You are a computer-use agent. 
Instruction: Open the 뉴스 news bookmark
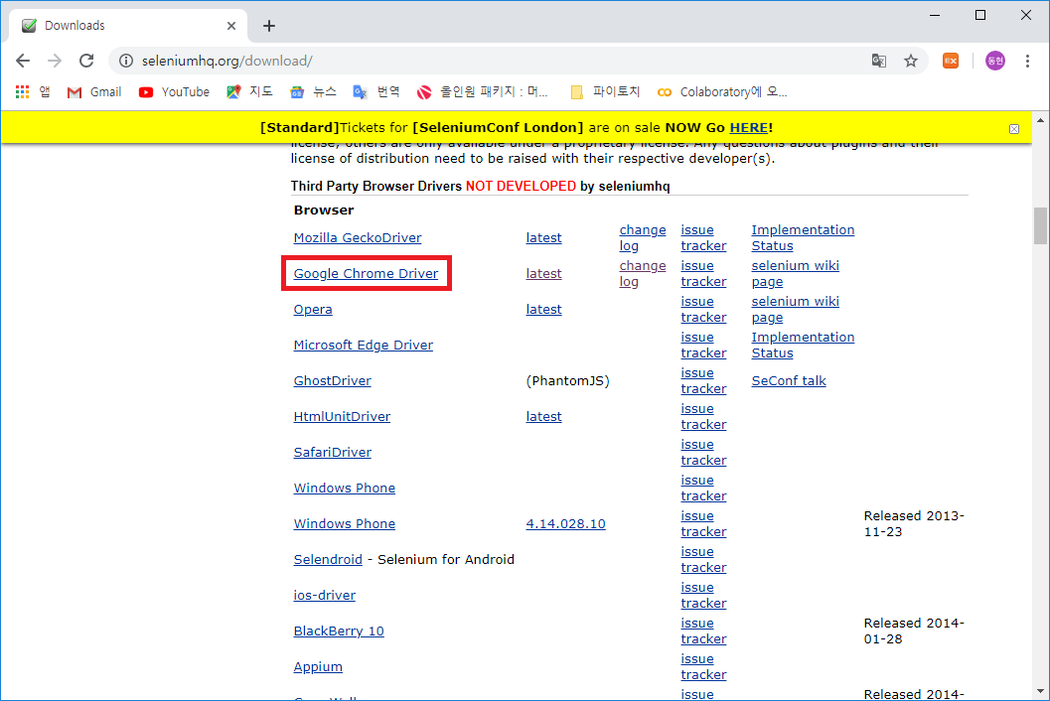(313, 91)
